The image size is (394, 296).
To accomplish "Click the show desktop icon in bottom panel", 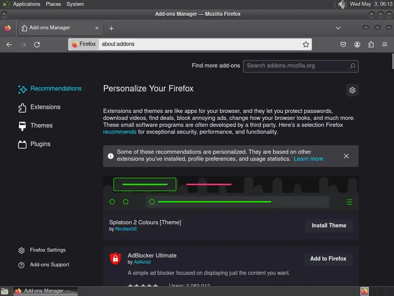I will click(x=5, y=291).
